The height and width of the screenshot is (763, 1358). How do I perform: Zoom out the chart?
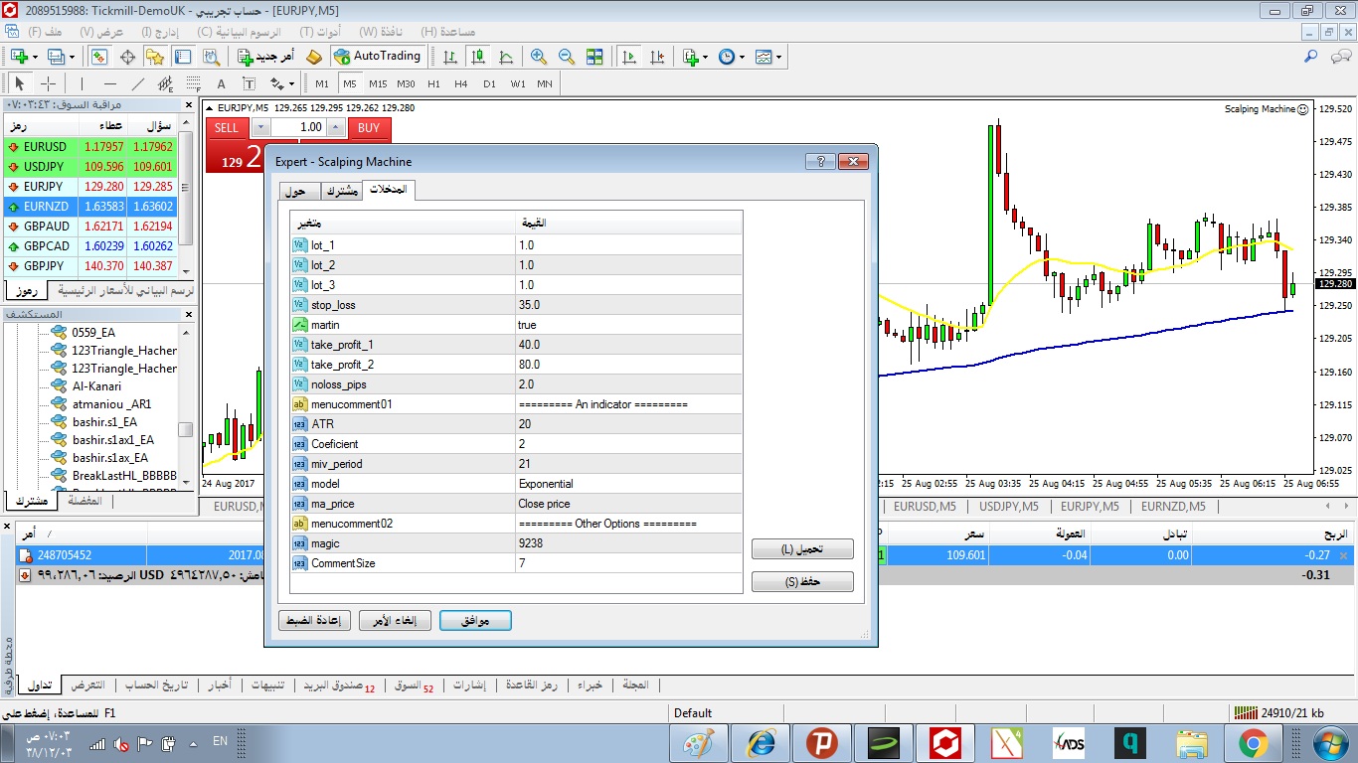pyautogui.click(x=567, y=57)
